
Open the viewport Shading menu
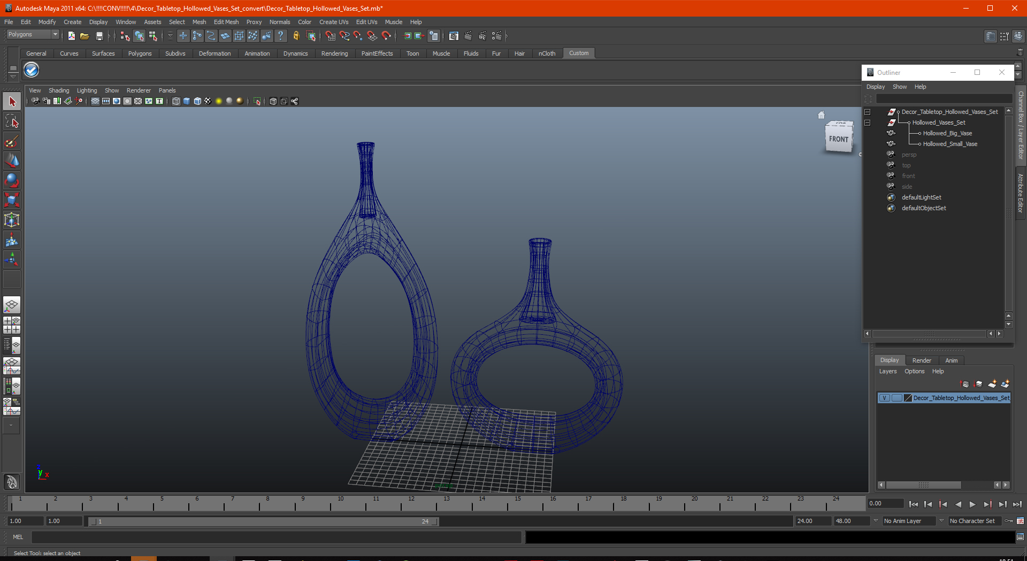coord(59,90)
